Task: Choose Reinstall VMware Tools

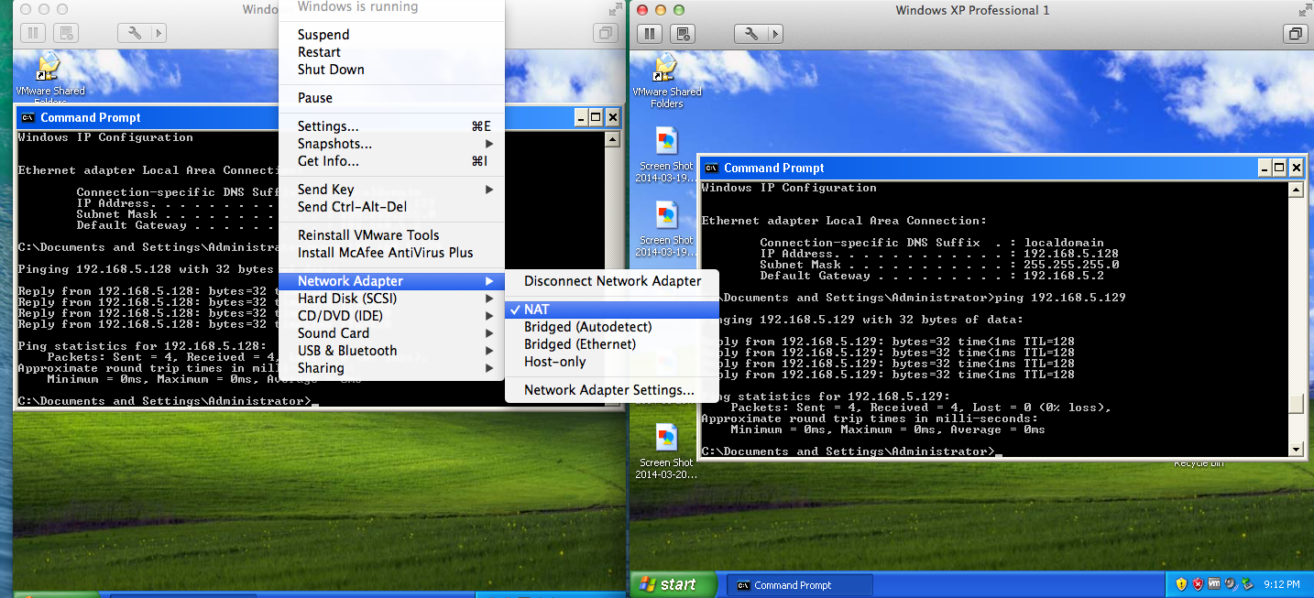Action: (391, 235)
